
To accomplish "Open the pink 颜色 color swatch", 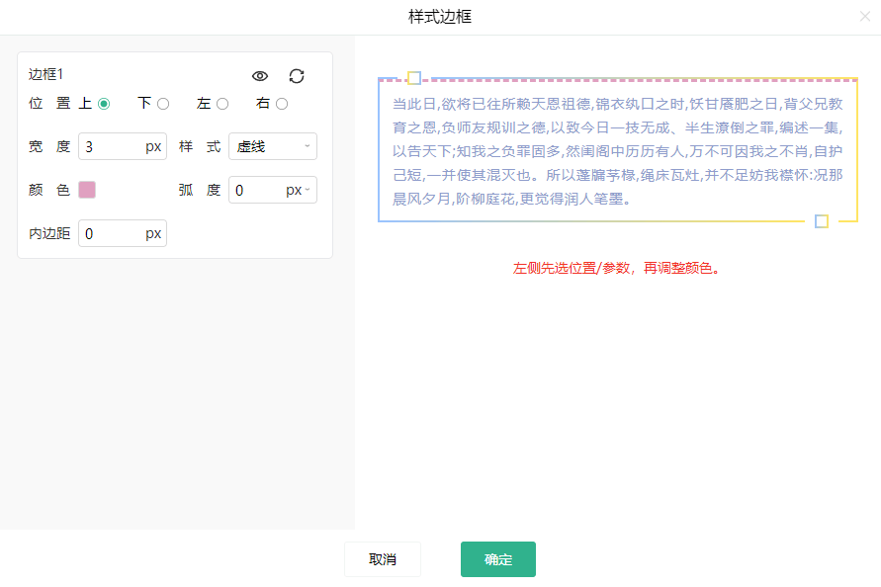I will click(87, 190).
